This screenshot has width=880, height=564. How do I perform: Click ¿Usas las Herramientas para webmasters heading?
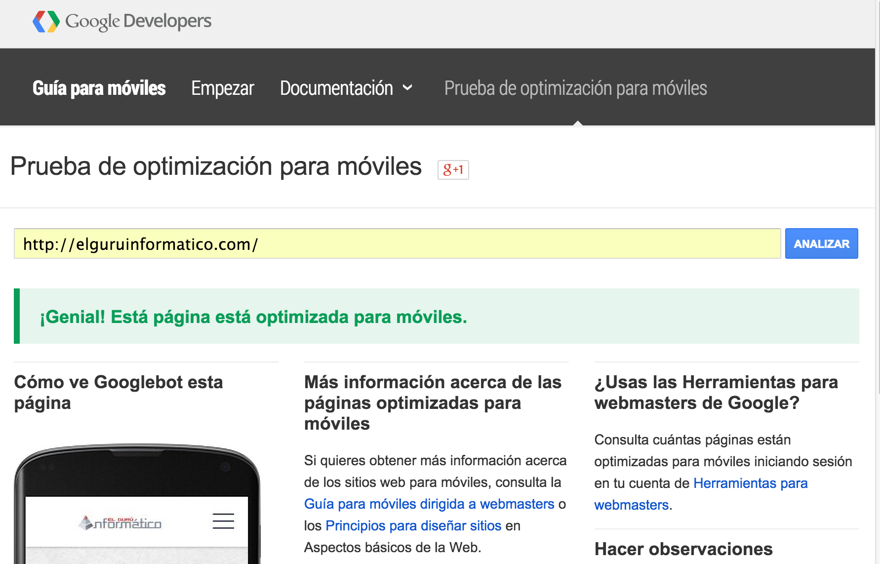point(716,393)
